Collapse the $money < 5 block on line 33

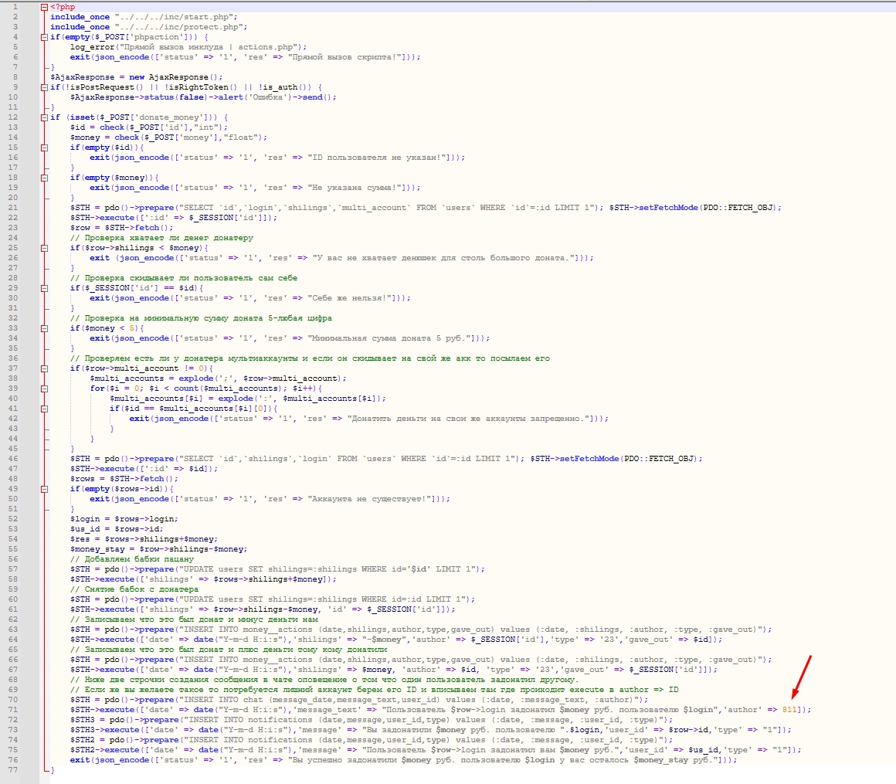(44, 328)
